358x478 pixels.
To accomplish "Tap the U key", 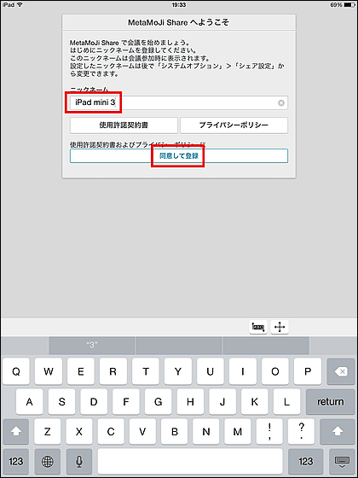I will point(210,371).
